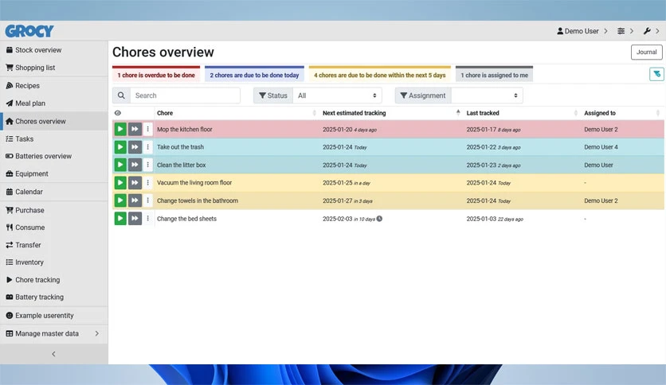Open Batteries overview page
The height and width of the screenshot is (385, 666).
pyautogui.click(x=53, y=157)
